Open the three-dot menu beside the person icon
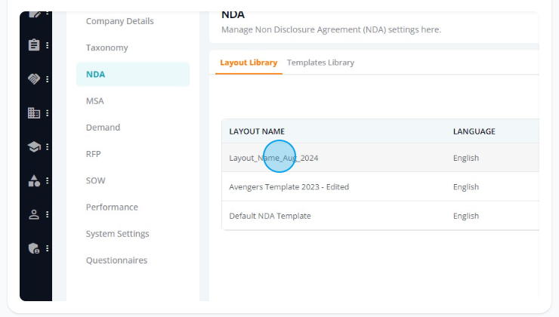 47,214
